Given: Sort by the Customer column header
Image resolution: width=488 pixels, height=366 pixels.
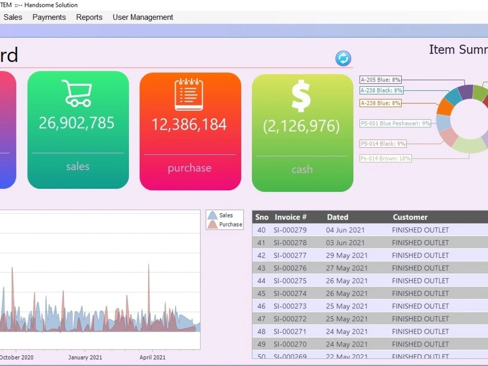Looking at the screenshot, I should click(x=410, y=217).
